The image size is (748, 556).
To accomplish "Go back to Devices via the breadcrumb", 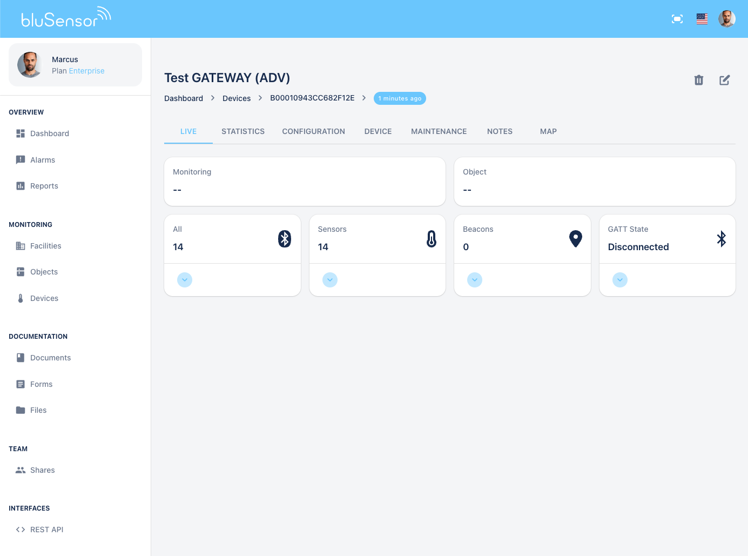I will [x=236, y=98].
